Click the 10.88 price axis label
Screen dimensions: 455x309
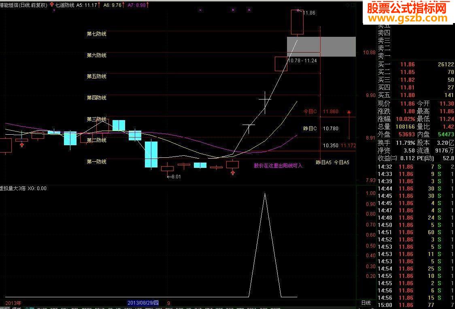click(369, 53)
